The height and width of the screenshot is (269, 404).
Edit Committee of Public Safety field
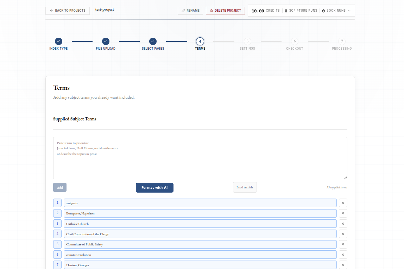click(200, 244)
